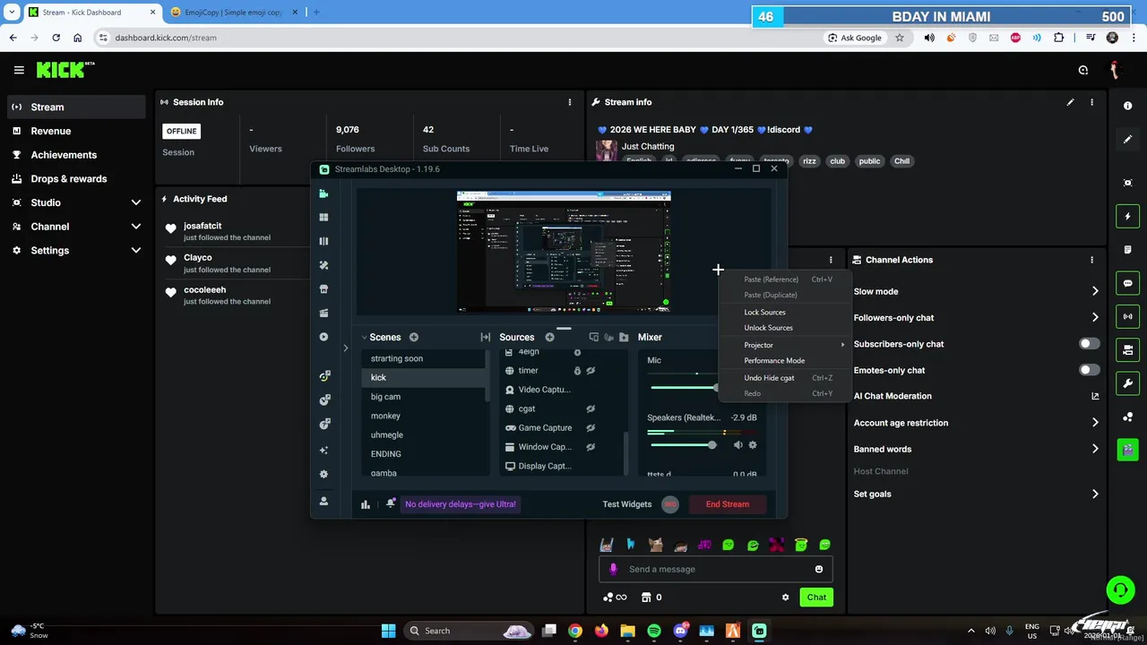This screenshot has height=645, width=1147.
Task: Select the 'big cam' scene
Action: pyautogui.click(x=385, y=397)
